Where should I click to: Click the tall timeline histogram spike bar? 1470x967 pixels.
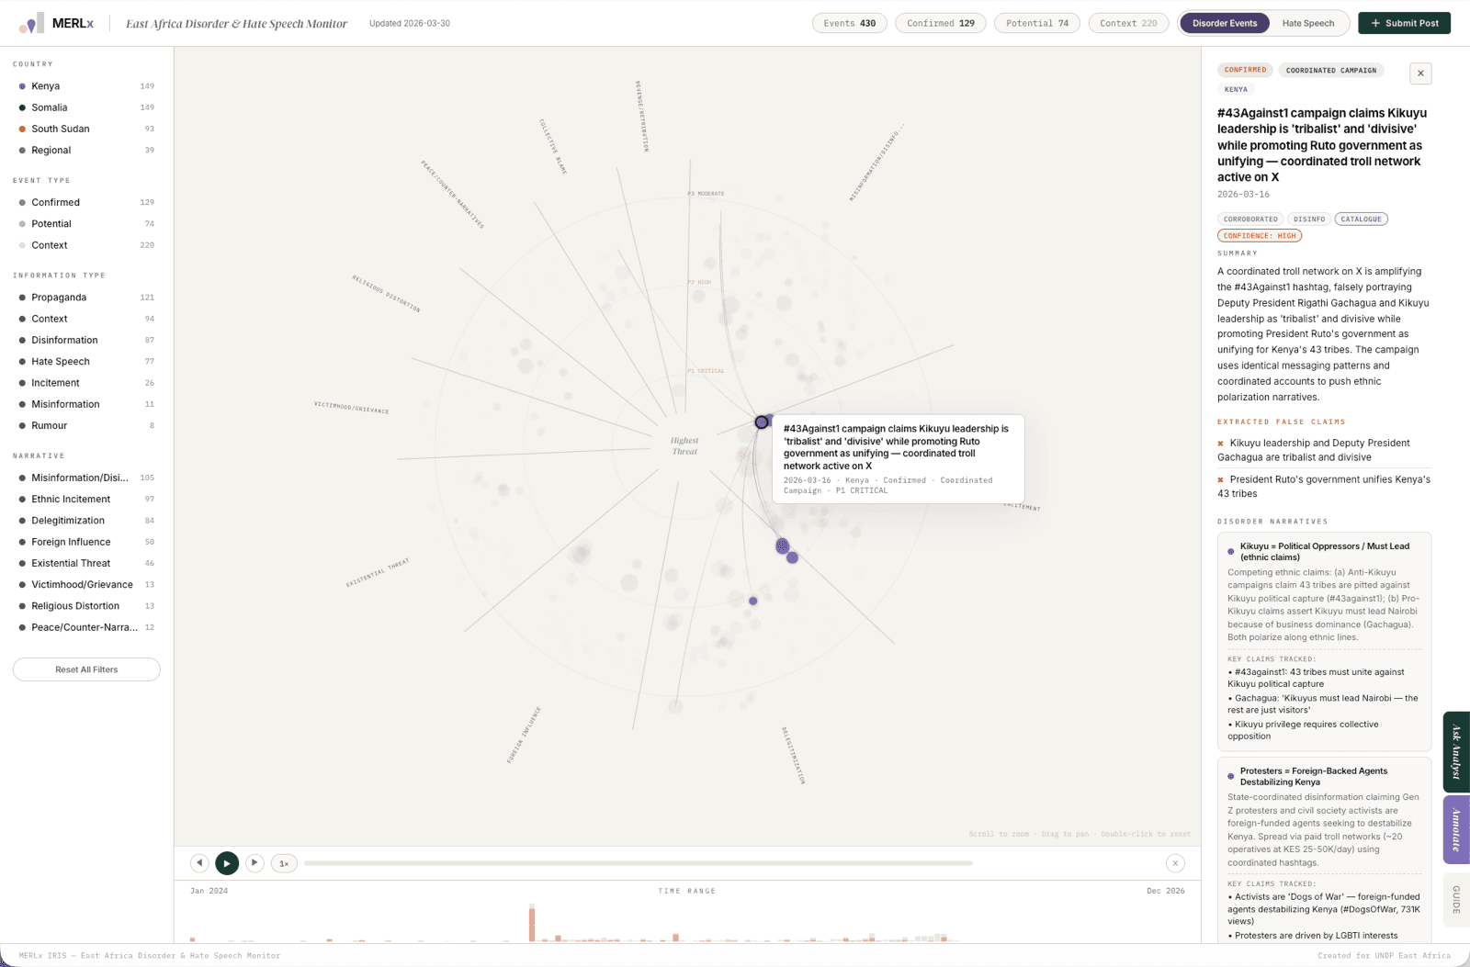click(531, 923)
